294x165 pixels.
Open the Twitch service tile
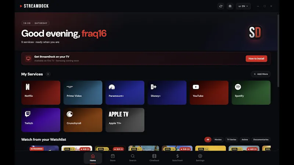tap(41, 120)
